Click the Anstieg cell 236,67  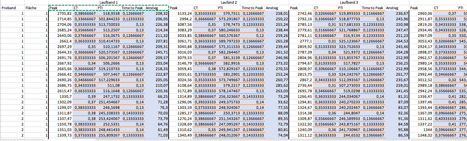pyautogui.click(x=397, y=13)
